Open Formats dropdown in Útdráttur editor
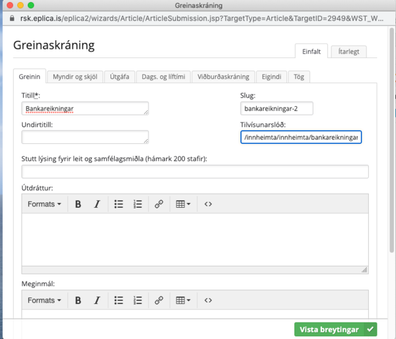This screenshot has height=339, width=396. pos(44,204)
